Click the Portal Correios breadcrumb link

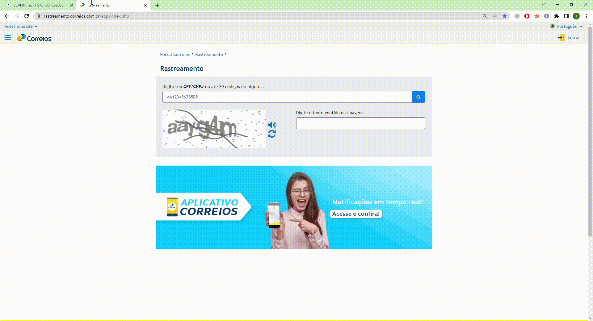[x=175, y=54]
